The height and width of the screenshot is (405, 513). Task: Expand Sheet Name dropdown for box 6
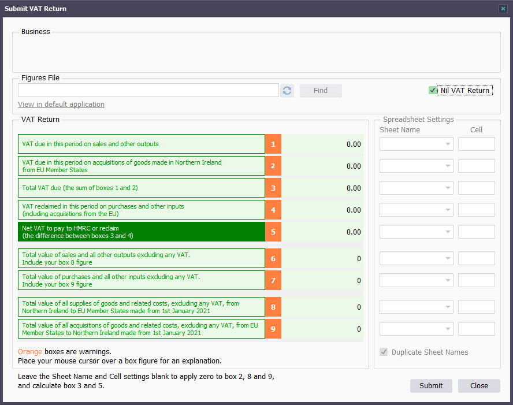416,258
